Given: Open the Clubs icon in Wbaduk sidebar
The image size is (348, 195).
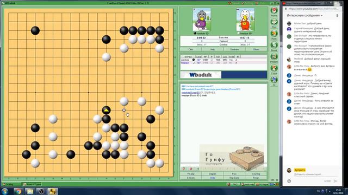Looking at the screenshot, I should [274, 69].
